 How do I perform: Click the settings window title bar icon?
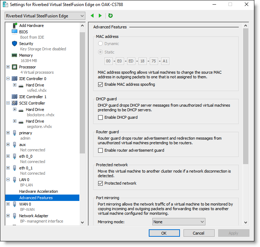[5, 5]
